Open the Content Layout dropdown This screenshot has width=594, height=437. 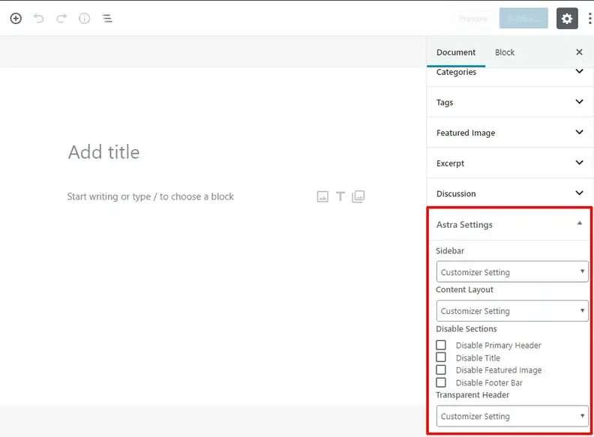[512, 311]
